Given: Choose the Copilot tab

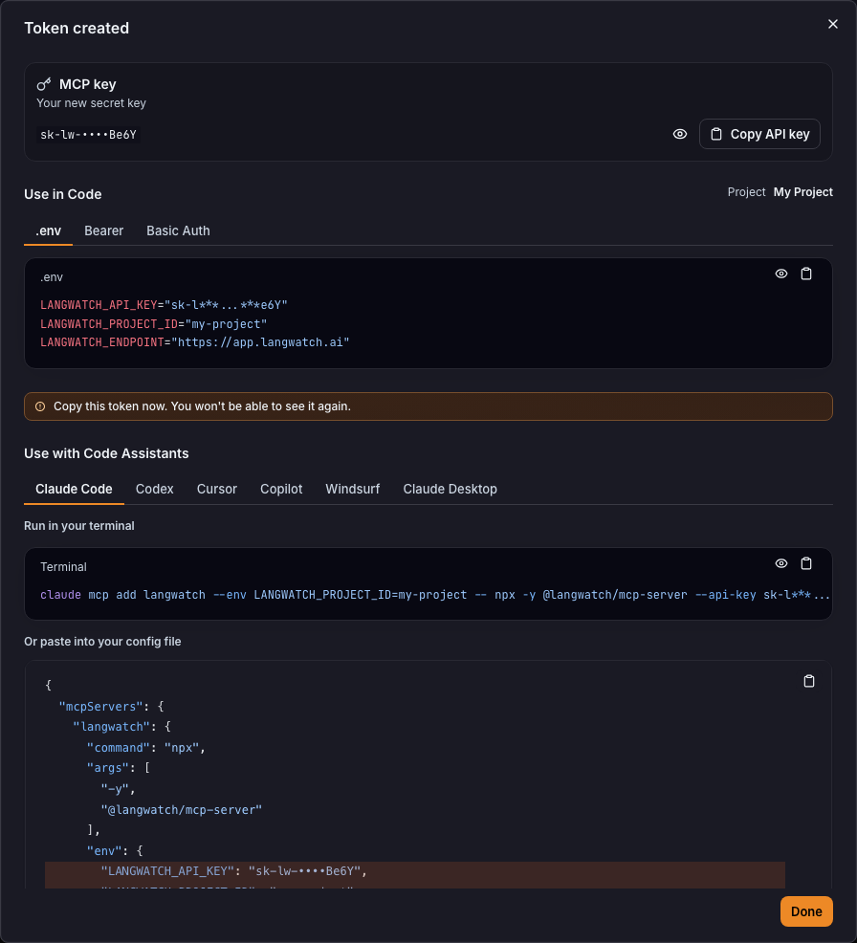Looking at the screenshot, I should (281, 489).
